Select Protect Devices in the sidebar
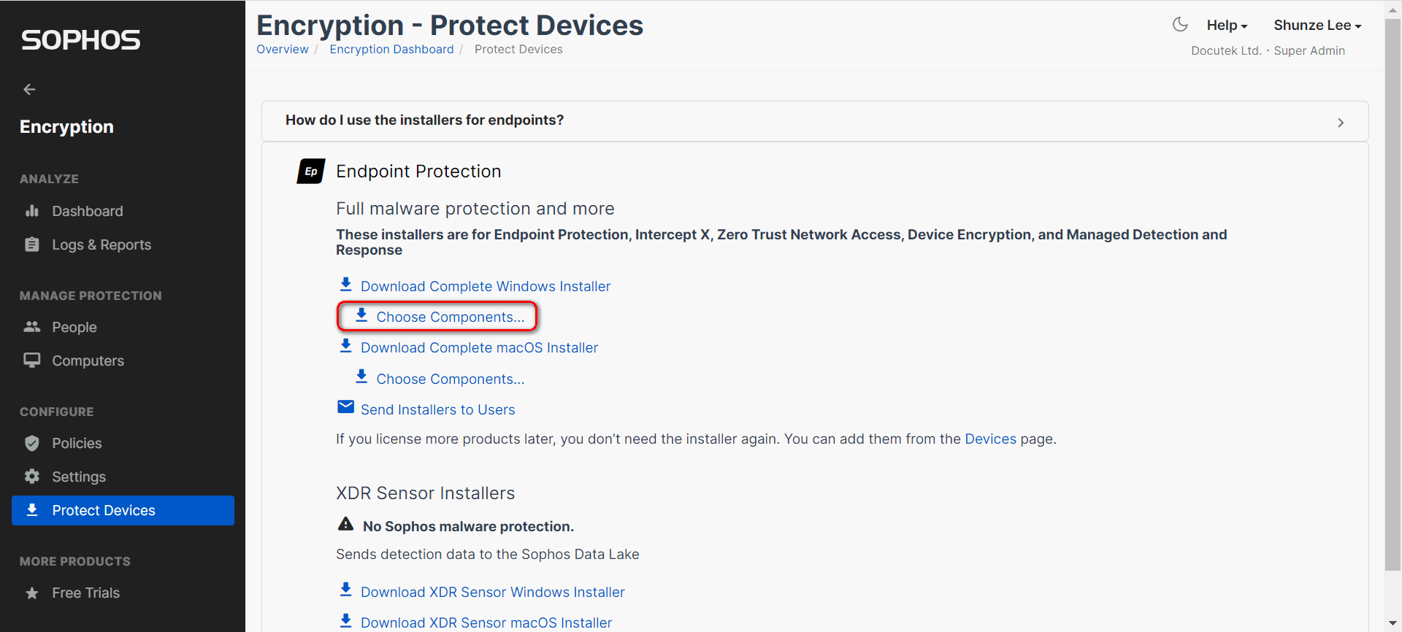The image size is (1402, 632). click(x=123, y=510)
